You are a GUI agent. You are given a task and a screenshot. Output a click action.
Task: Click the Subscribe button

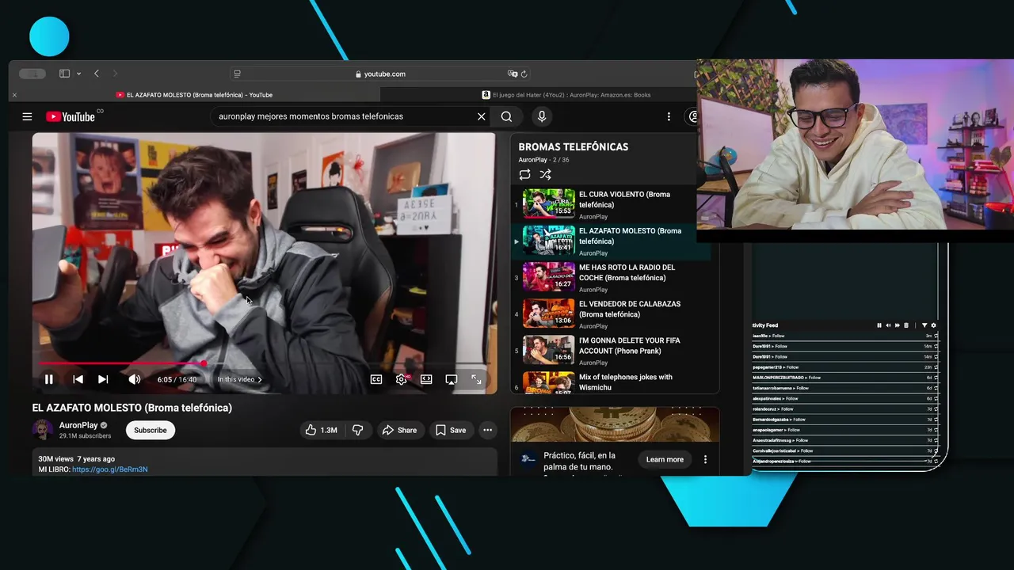click(151, 430)
